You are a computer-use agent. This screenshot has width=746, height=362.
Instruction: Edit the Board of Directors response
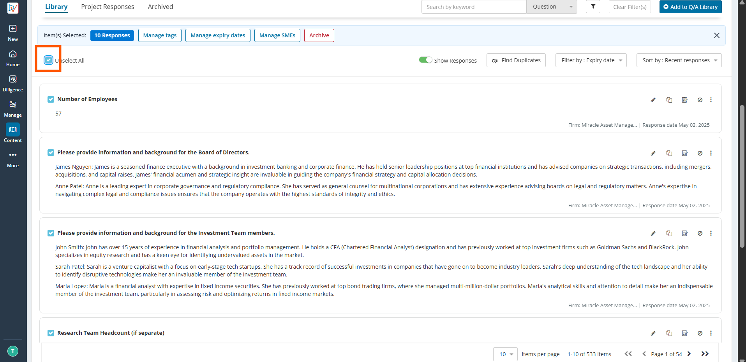(653, 153)
